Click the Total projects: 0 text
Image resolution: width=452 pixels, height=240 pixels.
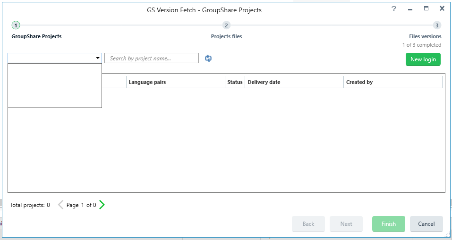(x=30, y=205)
